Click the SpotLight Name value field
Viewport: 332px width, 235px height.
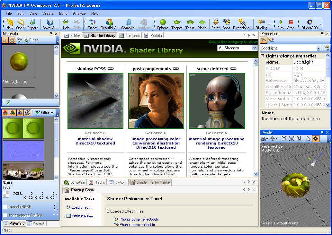309,62
